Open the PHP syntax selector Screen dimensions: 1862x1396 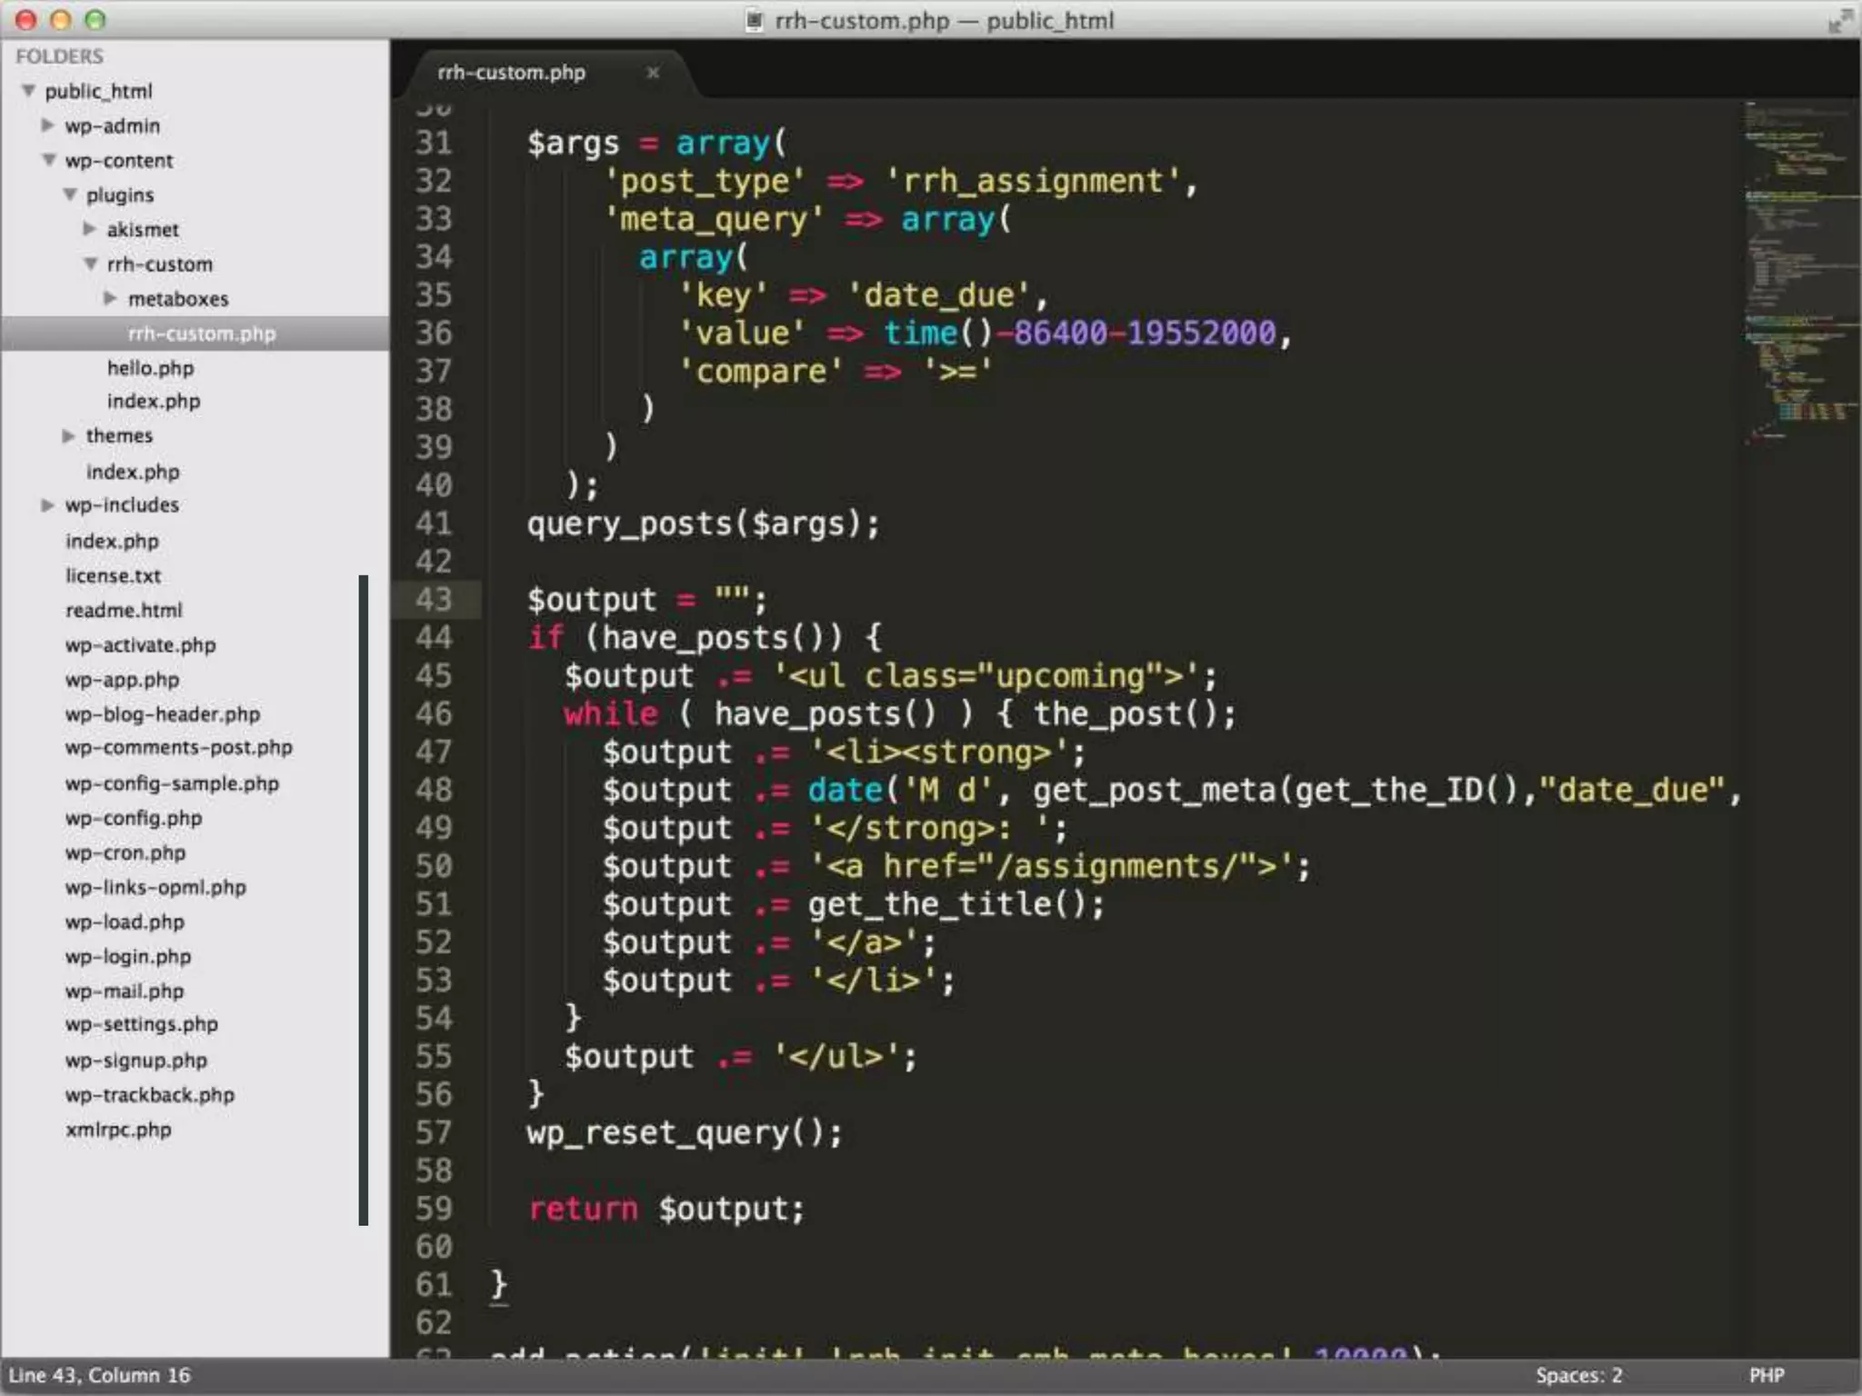point(1766,1375)
